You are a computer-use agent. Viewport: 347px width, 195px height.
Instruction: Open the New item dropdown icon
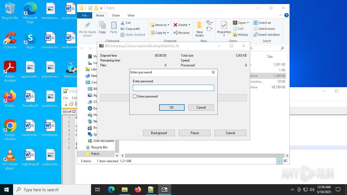pos(209,23)
